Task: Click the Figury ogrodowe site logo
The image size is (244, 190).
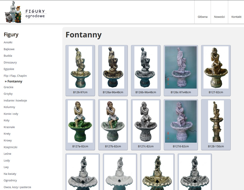Action: (25, 12)
